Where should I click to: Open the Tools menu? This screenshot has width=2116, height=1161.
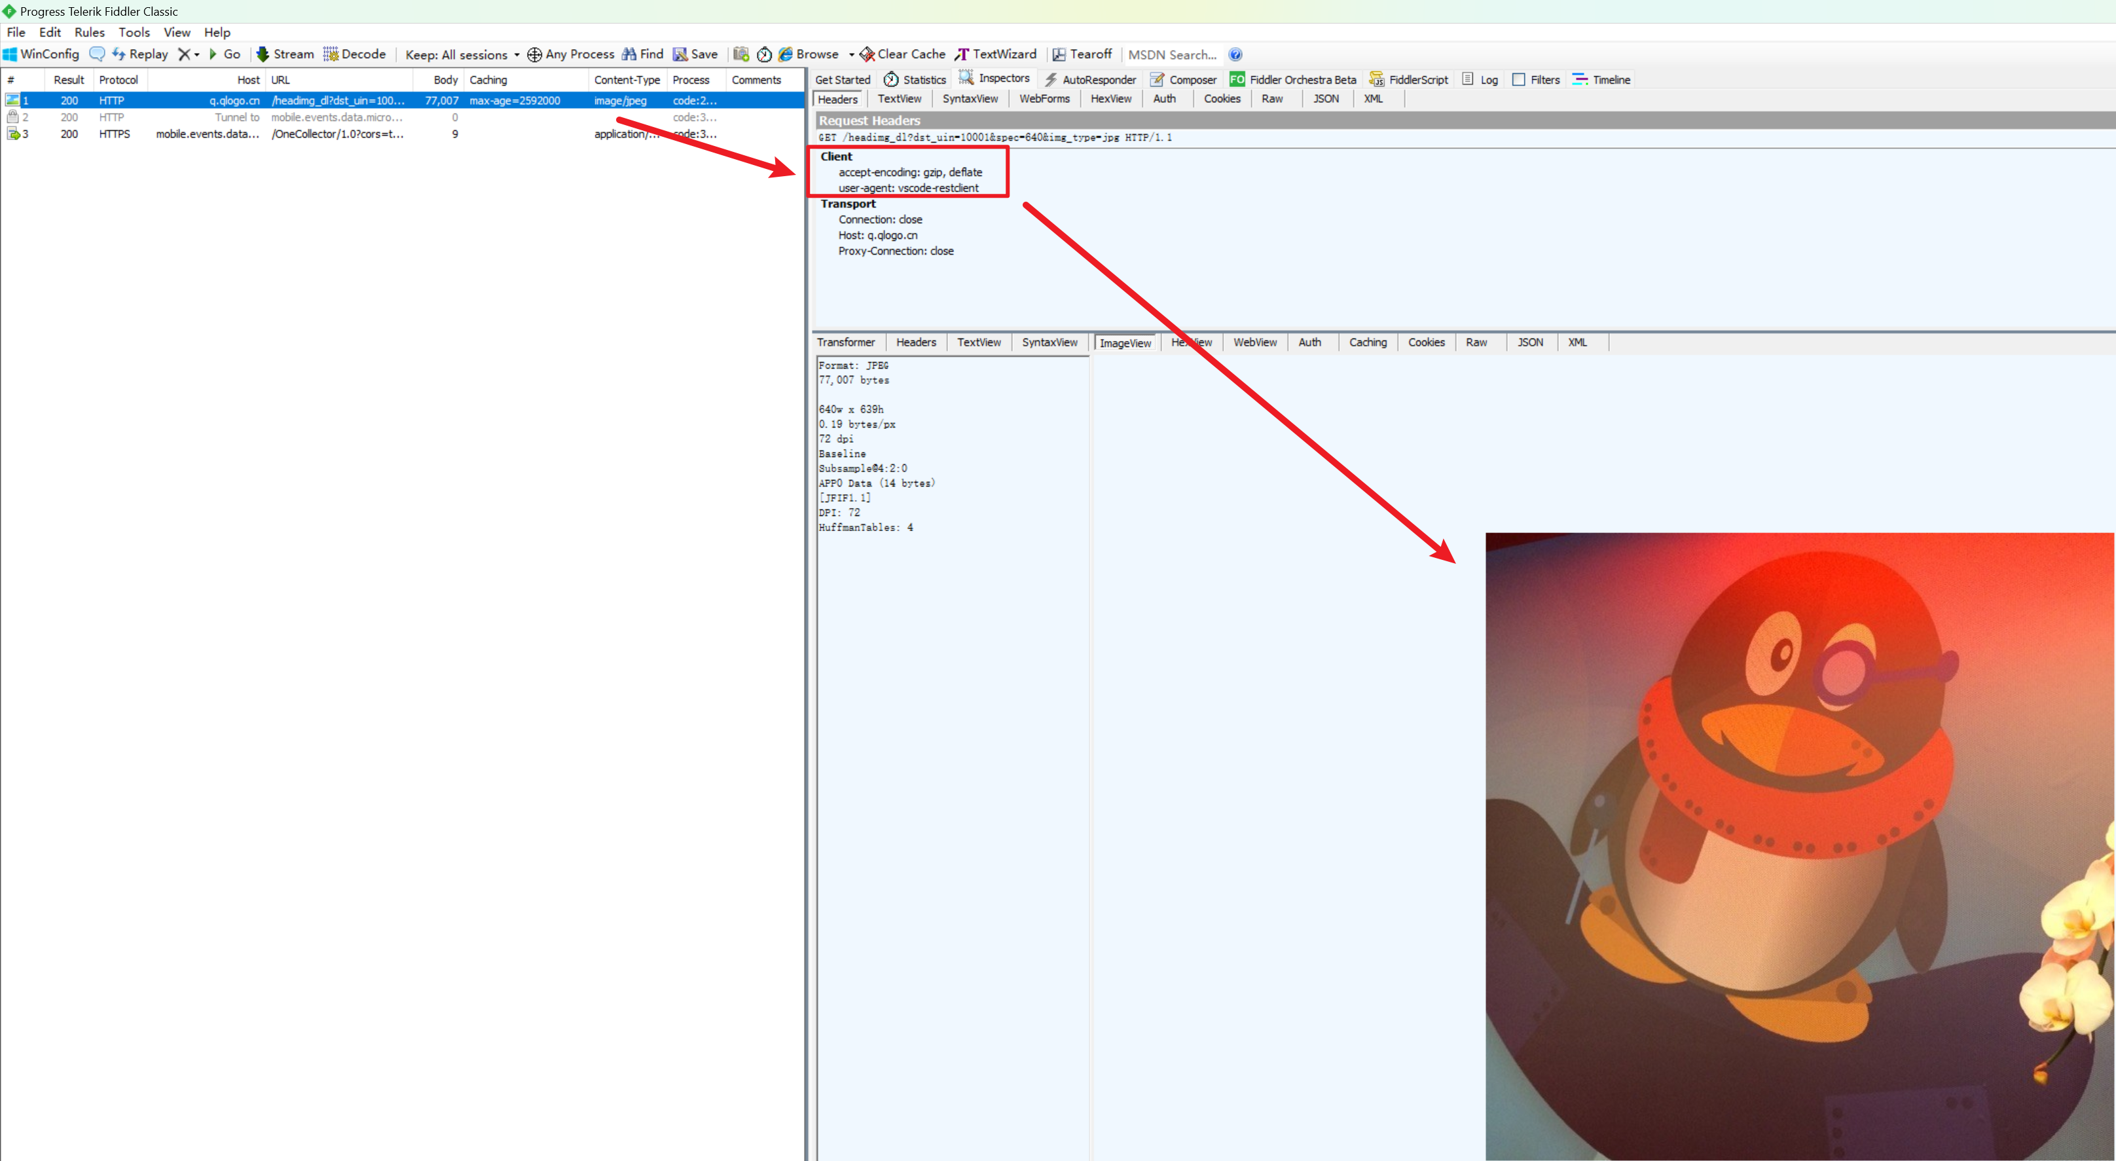tap(134, 32)
